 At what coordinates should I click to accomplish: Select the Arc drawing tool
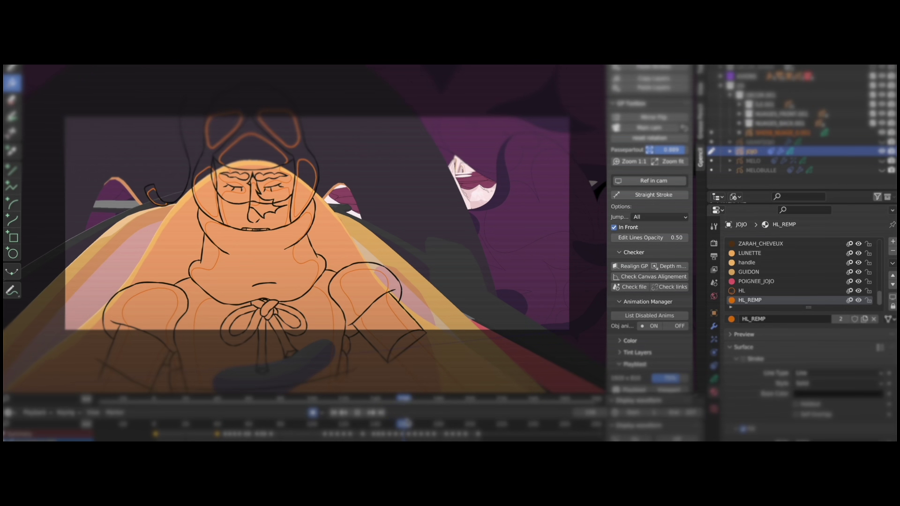pos(12,204)
